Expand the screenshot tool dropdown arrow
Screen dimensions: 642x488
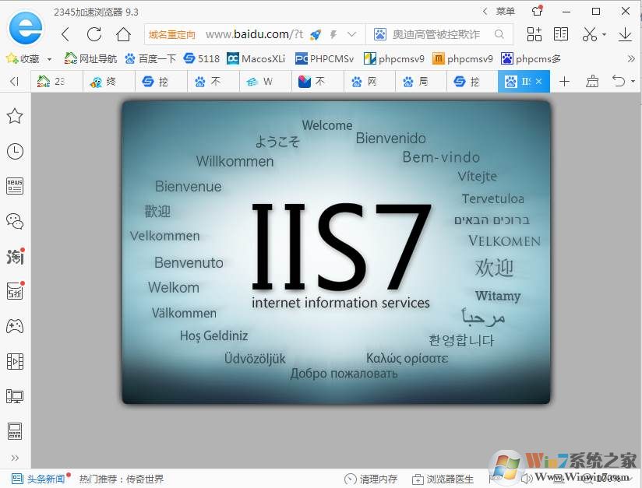point(604,35)
